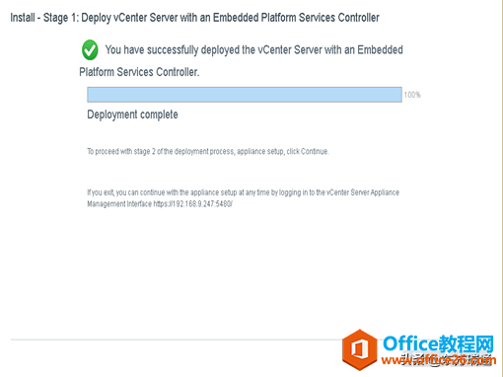Click 'vCenter Server' in the success message

coord(290,50)
